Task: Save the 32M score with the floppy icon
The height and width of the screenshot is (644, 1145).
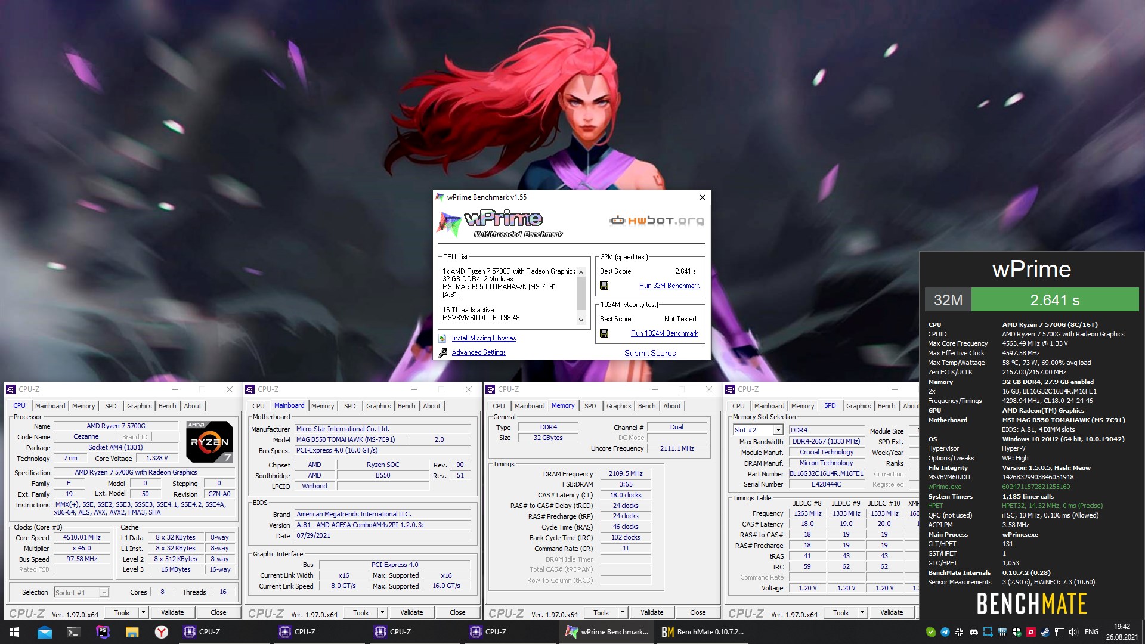Action: [604, 286]
